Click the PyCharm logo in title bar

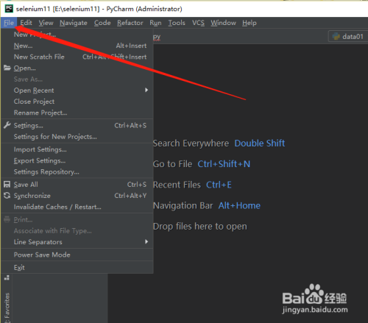coord(9,9)
